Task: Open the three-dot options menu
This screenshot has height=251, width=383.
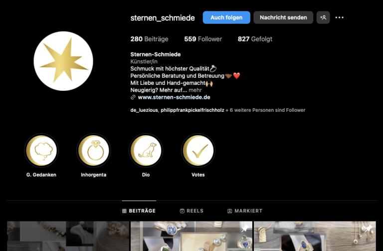Action: pyautogui.click(x=339, y=17)
